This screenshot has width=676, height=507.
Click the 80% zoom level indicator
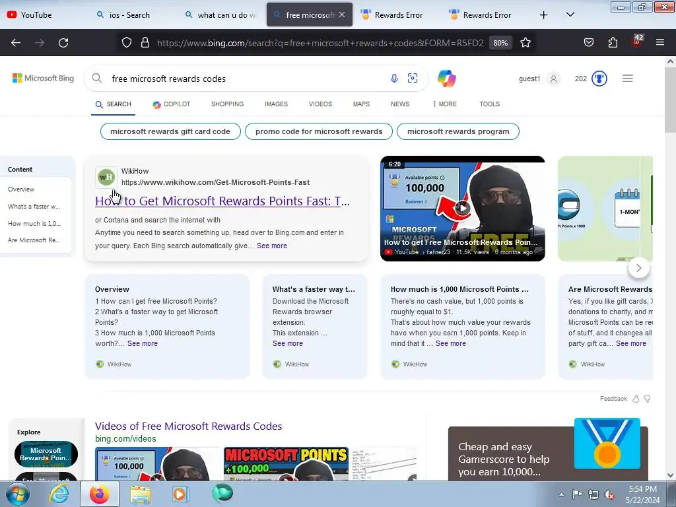click(x=500, y=43)
